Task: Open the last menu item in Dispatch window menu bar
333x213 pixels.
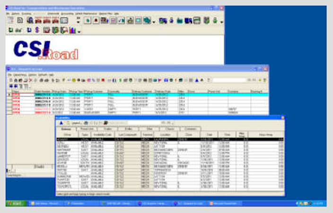Action: tap(51, 75)
